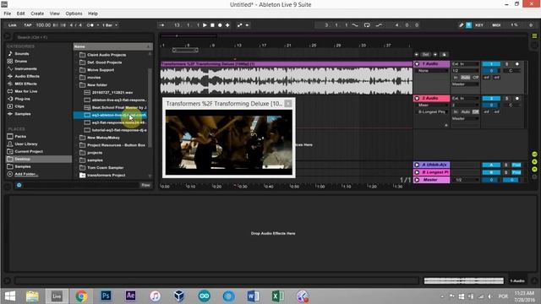Enable KEY map mode
541x304 pixels.
point(479,25)
